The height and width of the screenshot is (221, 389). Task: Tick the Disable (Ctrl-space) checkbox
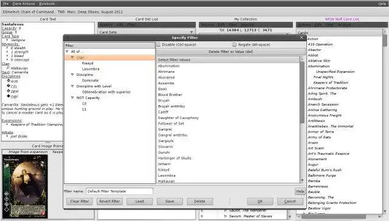pyautogui.click(x=159, y=44)
